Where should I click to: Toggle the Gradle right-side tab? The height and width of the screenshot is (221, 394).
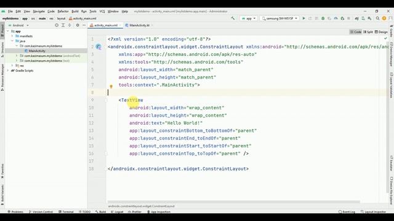[x=392, y=31]
